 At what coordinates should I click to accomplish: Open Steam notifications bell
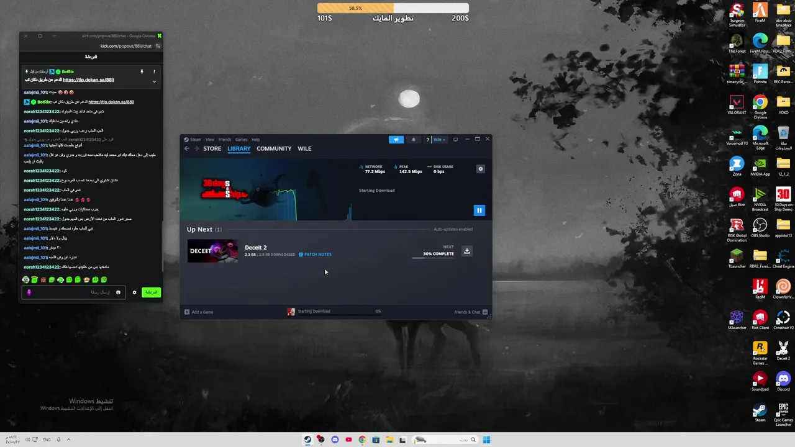tap(414, 140)
